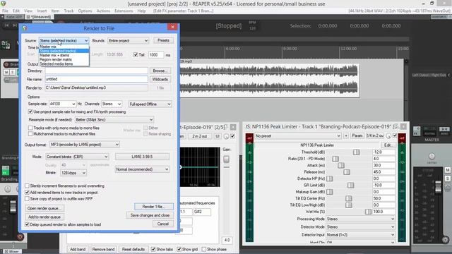Click Add band in EQ window

[x=78, y=249]
